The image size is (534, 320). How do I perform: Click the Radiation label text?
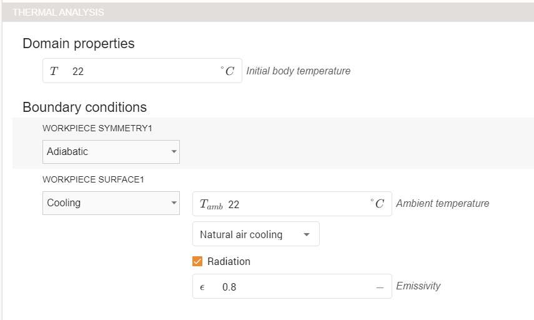(x=229, y=261)
